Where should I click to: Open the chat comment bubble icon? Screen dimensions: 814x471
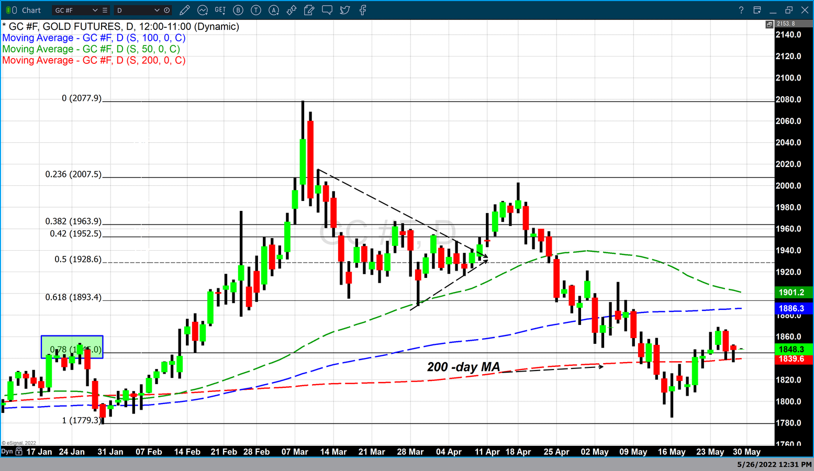(x=327, y=10)
